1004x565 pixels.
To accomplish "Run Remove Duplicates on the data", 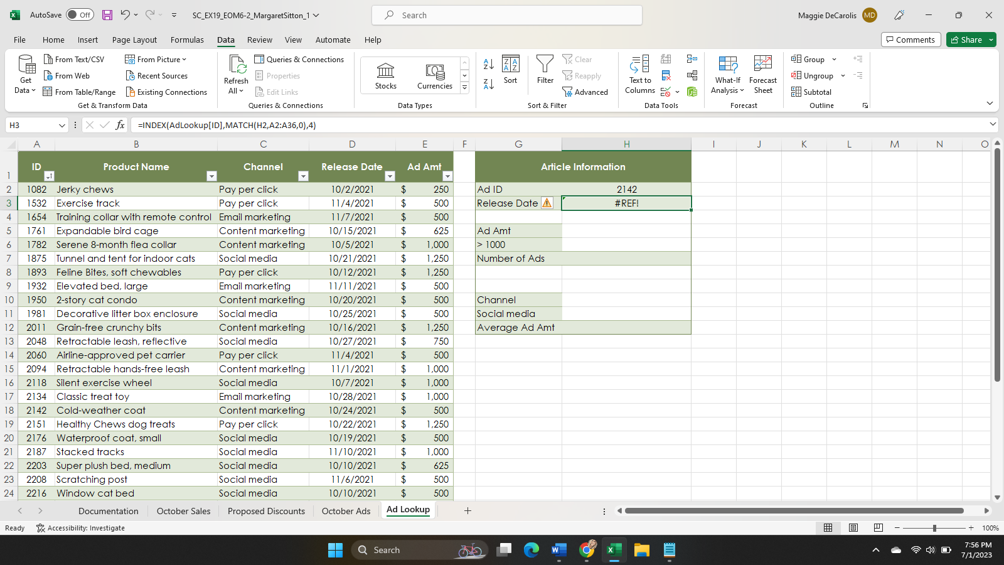I will 666,75.
